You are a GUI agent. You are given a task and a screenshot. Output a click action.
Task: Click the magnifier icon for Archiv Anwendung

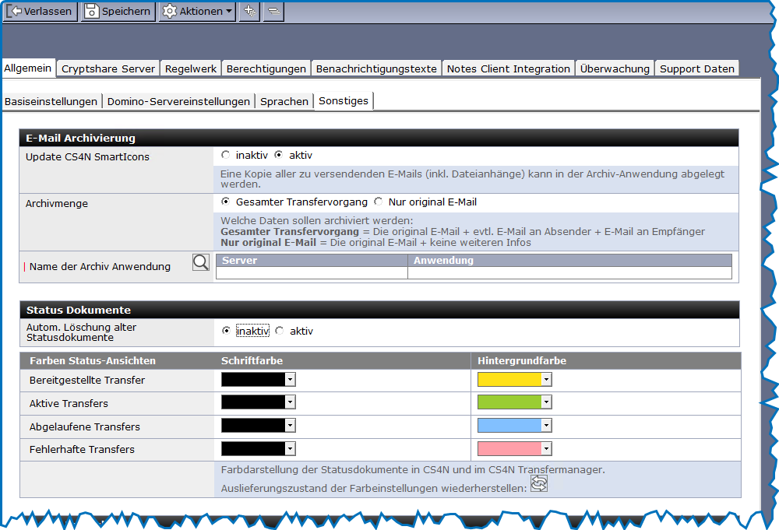point(201,262)
